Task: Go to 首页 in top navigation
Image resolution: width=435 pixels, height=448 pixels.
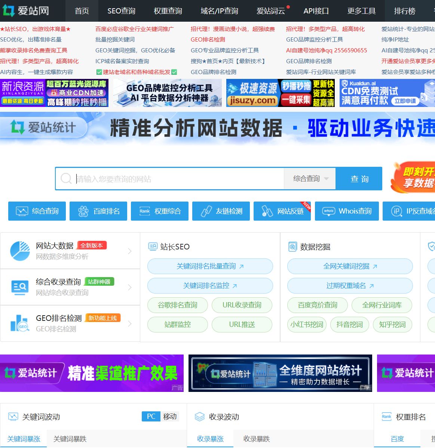Action: (82, 11)
